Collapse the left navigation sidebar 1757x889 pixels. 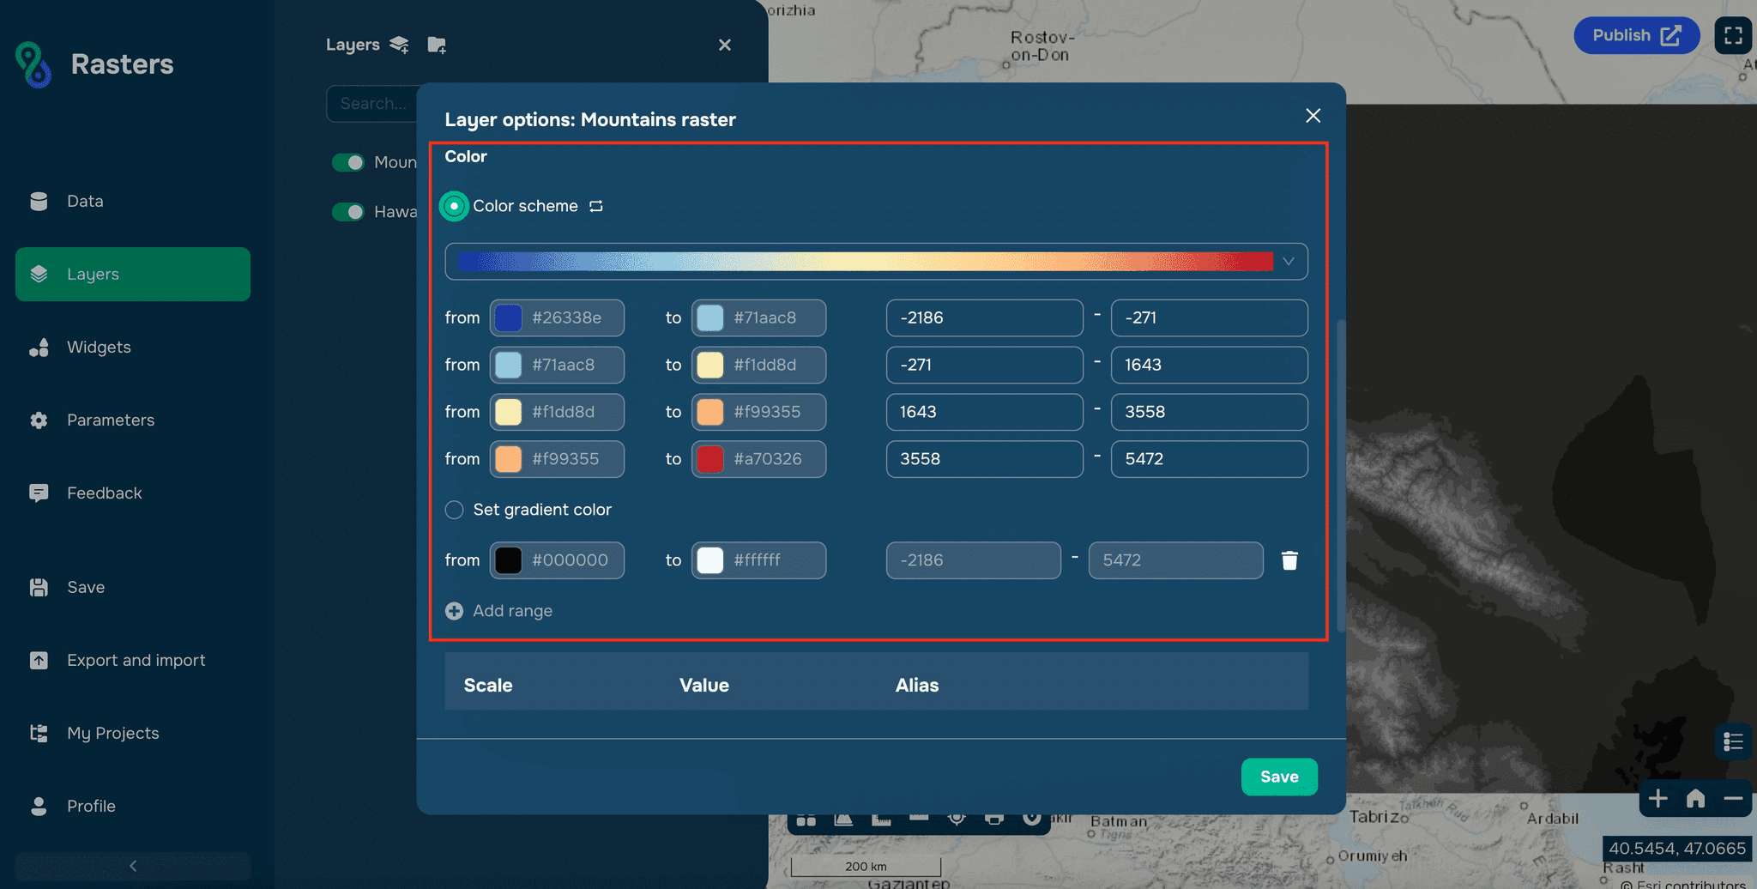(133, 867)
